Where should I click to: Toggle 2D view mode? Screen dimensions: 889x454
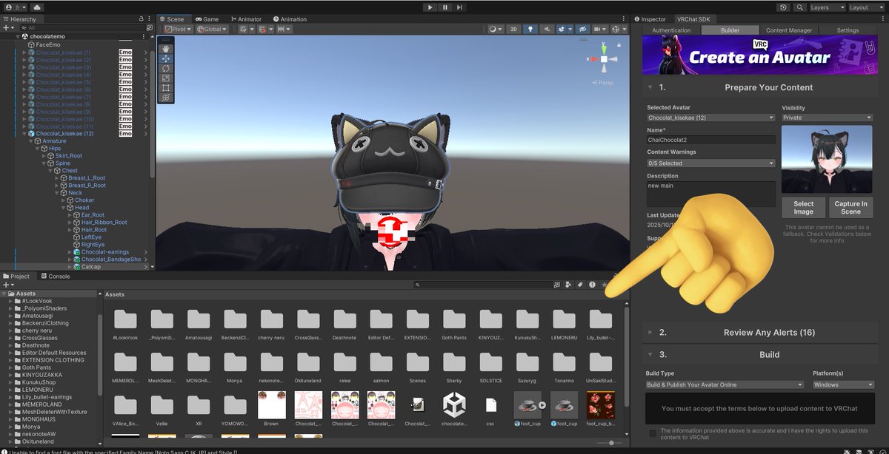pyautogui.click(x=513, y=30)
